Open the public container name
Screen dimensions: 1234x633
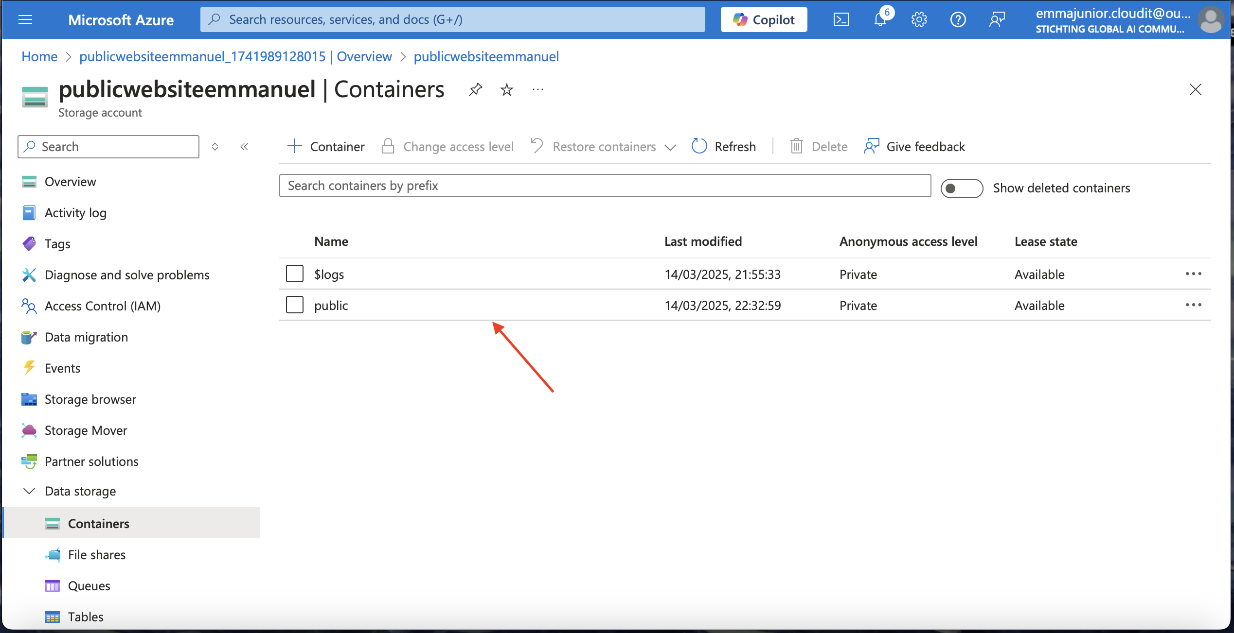click(x=331, y=305)
